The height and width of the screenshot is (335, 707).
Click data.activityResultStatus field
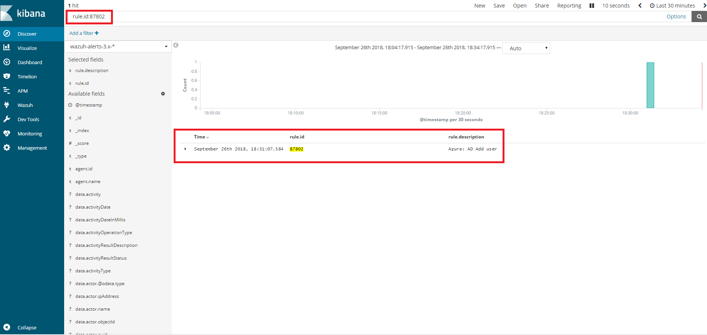101,258
